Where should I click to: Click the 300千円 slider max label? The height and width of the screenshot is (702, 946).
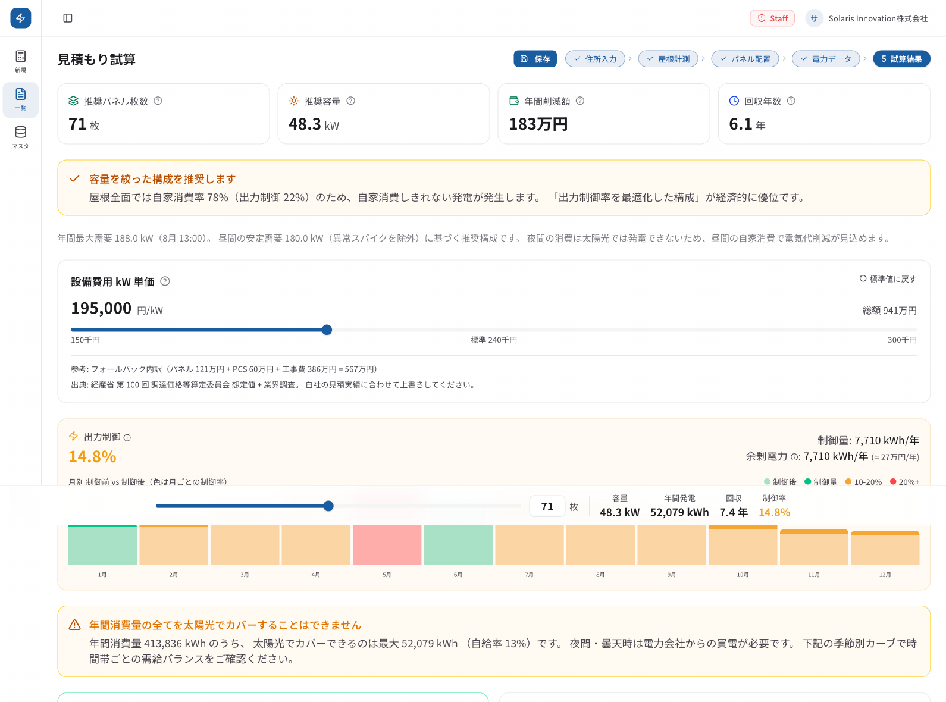click(902, 340)
